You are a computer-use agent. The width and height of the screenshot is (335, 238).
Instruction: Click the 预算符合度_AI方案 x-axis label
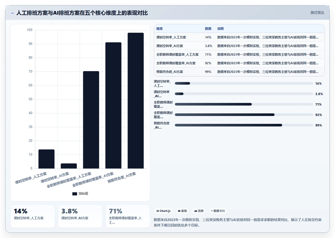pyautogui.click(x=122, y=178)
